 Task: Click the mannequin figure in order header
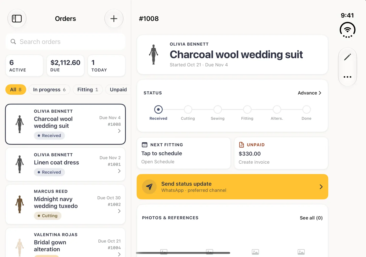point(154,55)
